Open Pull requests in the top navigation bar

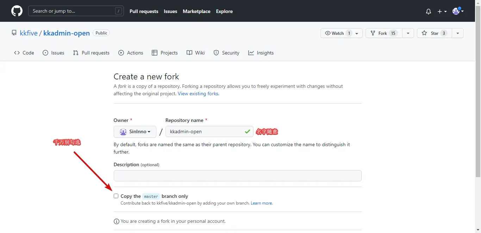[x=144, y=11]
